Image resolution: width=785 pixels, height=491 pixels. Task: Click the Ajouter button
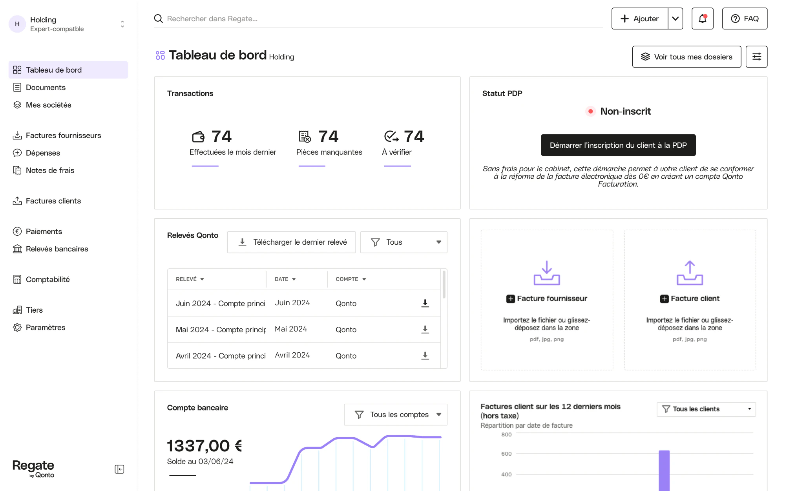[640, 18]
